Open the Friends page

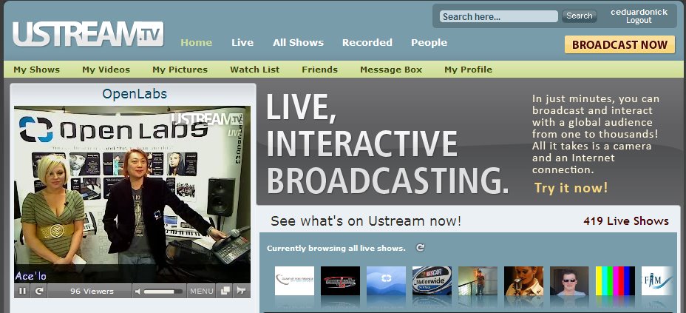click(320, 70)
